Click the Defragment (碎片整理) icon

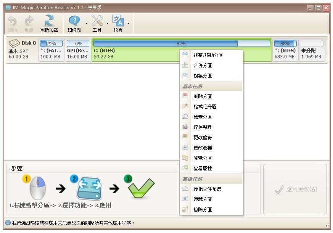tap(185, 127)
